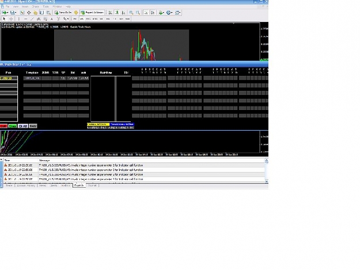Viewport: 360px width, 270px height.
Task: Click the gray dashboard button
Action: [x=33, y=126]
